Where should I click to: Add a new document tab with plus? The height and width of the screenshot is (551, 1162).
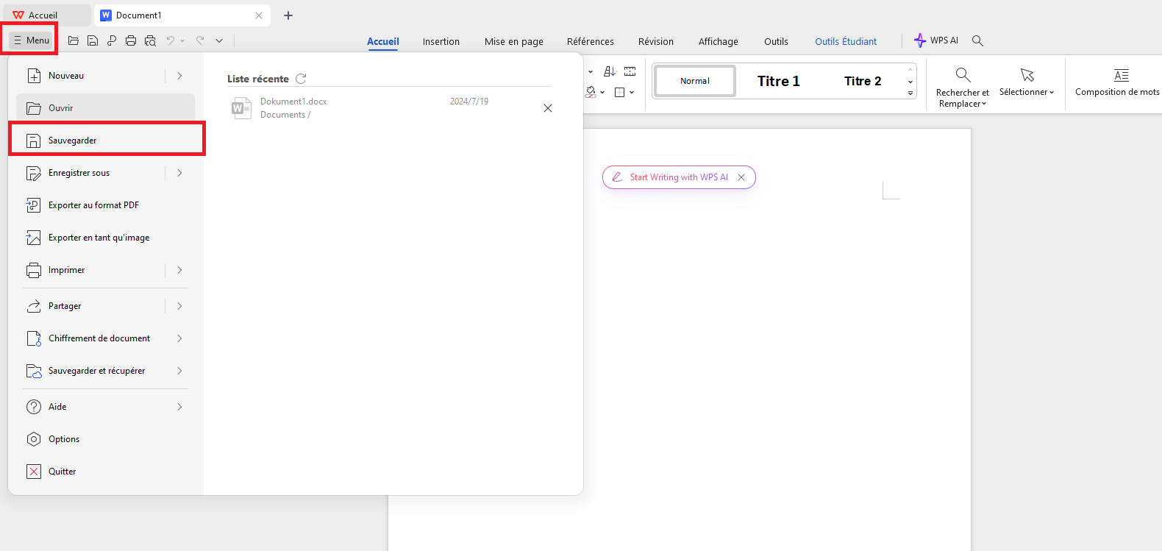(288, 15)
